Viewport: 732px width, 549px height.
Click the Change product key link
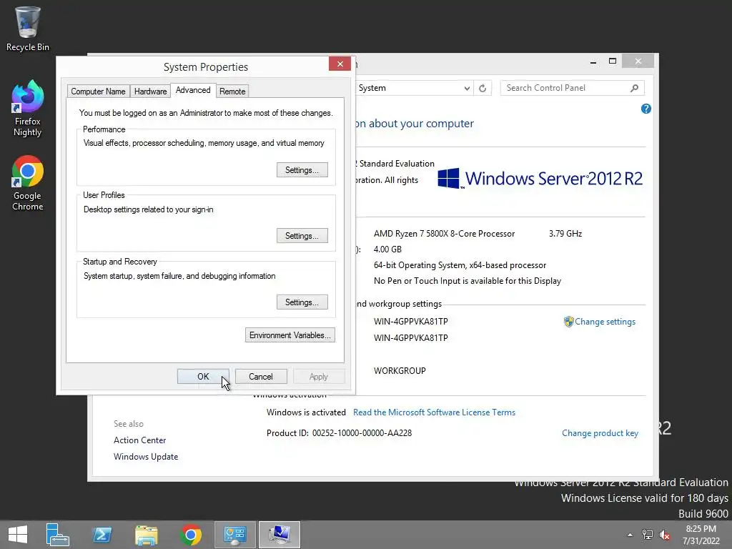600,432
